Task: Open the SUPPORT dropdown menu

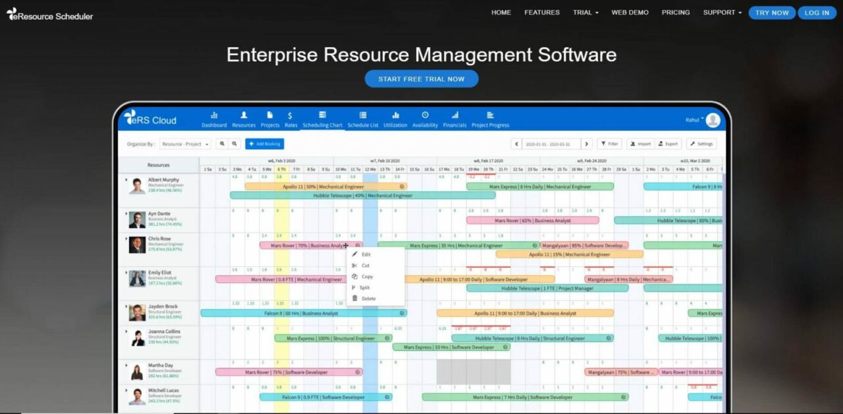Action: [722, 12]
